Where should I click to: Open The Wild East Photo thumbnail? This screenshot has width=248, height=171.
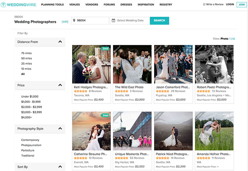(x=132, y=64)
